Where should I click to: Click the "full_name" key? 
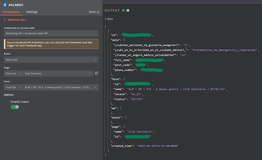(122, 60)
